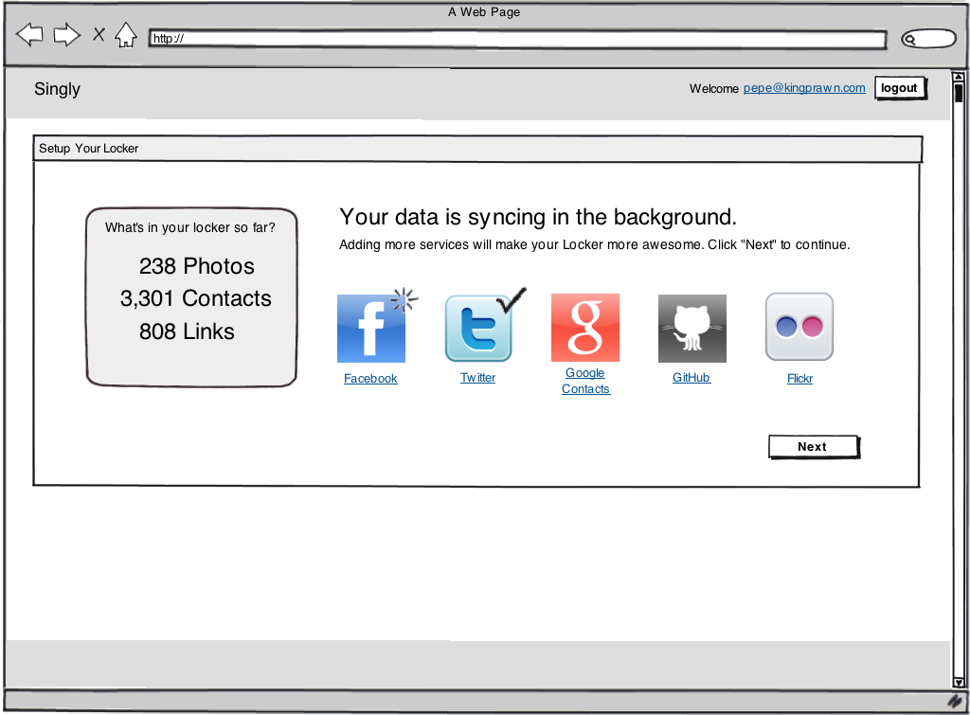Click the window resize grip
The image size is (970, 715).
957,702
